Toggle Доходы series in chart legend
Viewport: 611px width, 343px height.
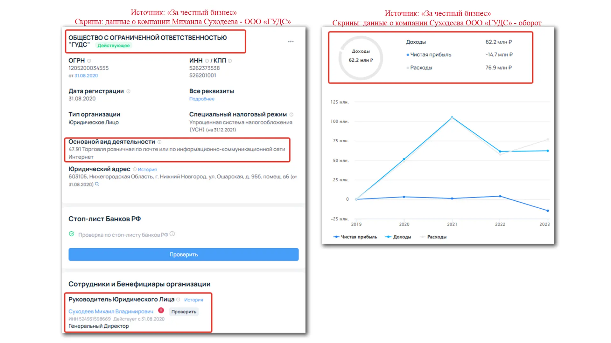pyautogui.click(x=398, y=237)
